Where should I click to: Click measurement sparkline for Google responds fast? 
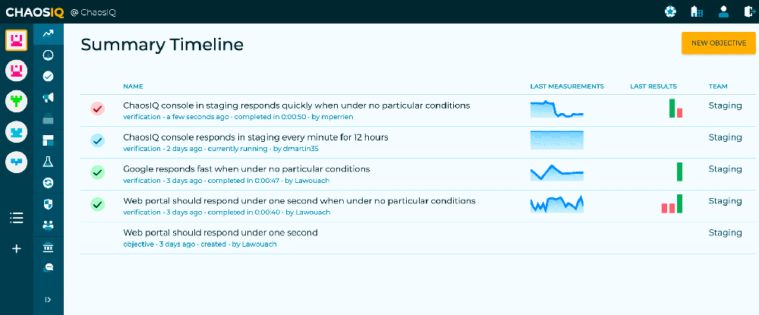tap(557, 173)
